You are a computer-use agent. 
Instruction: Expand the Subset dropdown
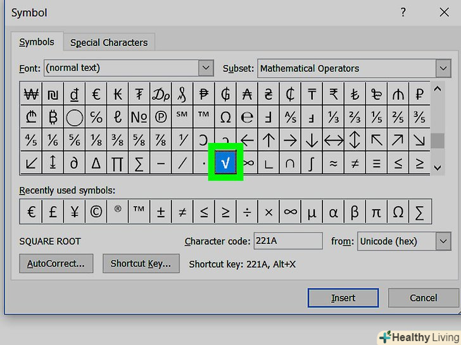click(x=443, y=68)
